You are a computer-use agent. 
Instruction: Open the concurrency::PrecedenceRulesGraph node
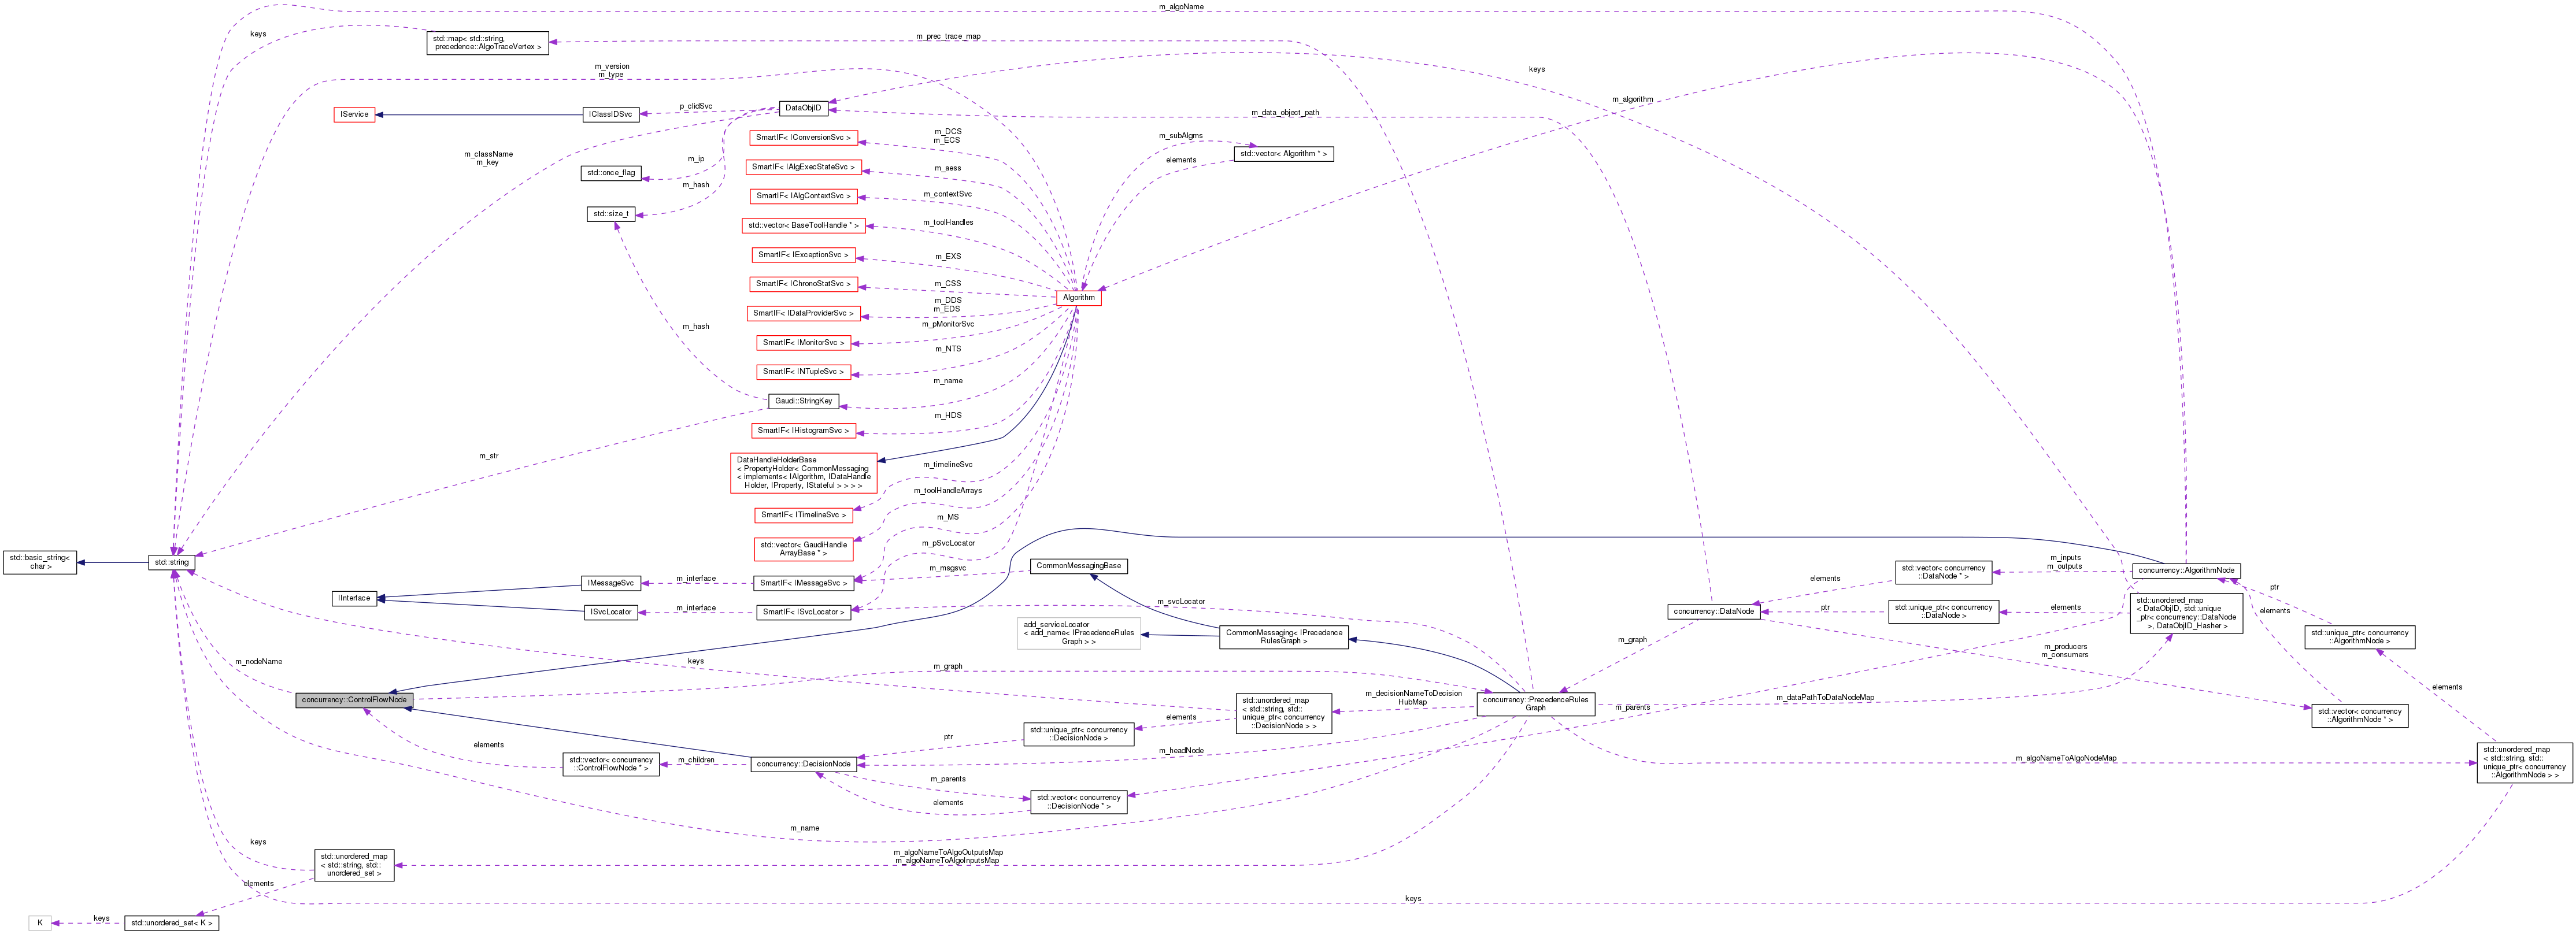point(1537,706)
